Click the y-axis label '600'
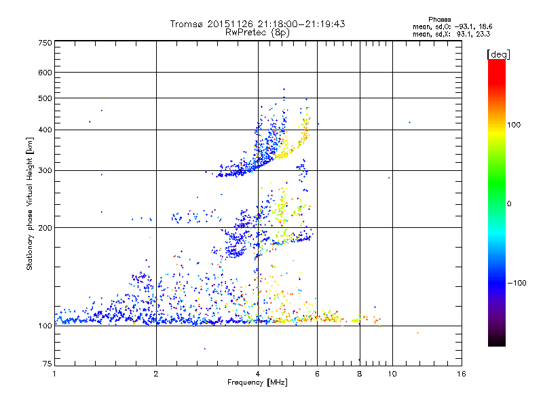Screen dimensions: 543x407 click(45, 73)
